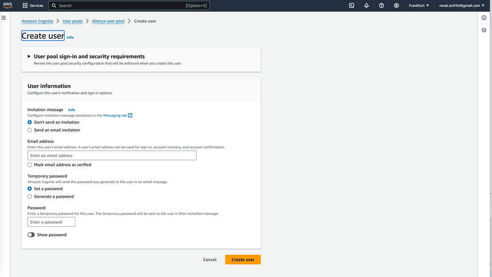Open the hexagon tutorials icon on right edge
Image resolution: width=492 pixels, height=277 pixels.
484,30
